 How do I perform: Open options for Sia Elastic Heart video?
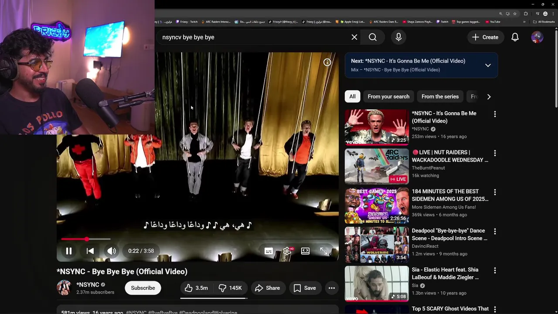click(495, 271)
